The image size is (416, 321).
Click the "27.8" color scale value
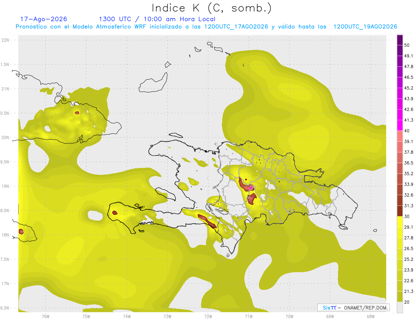409,238
